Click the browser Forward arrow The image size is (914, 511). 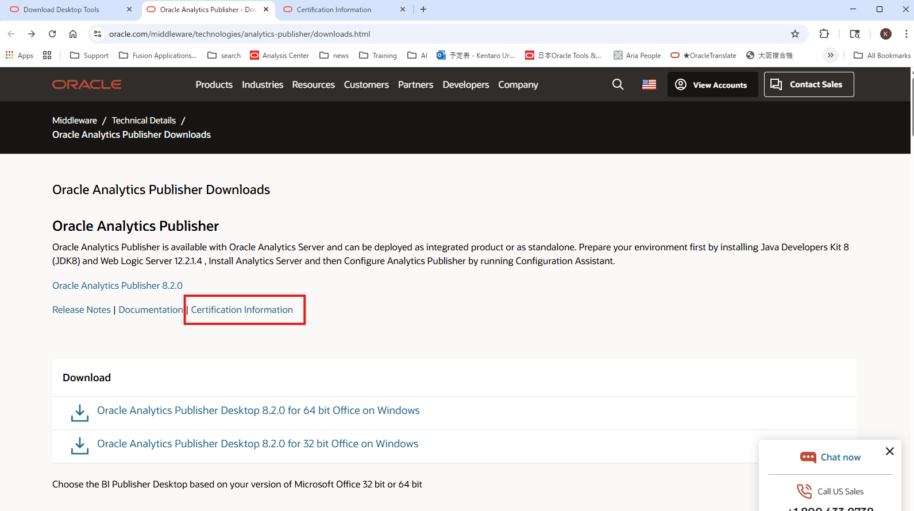tap(32, 34)
